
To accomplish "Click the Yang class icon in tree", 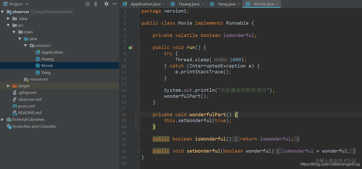I will click(x=38, y=72).
